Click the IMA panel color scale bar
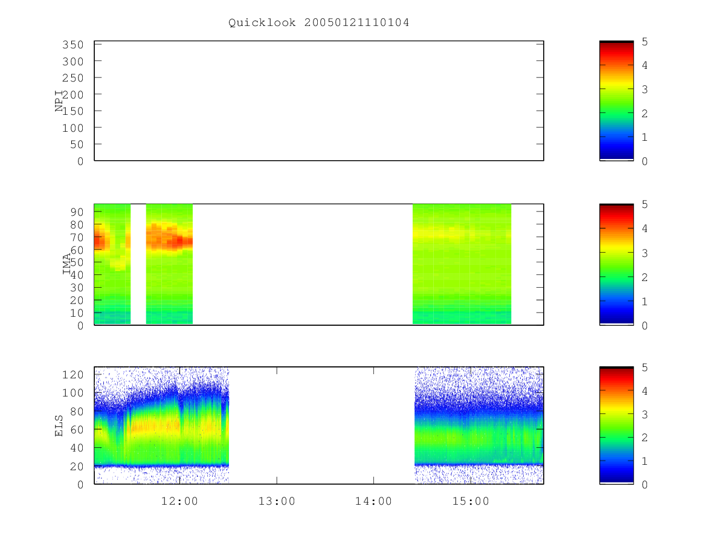Screen dimensions: 725x544 616,265
